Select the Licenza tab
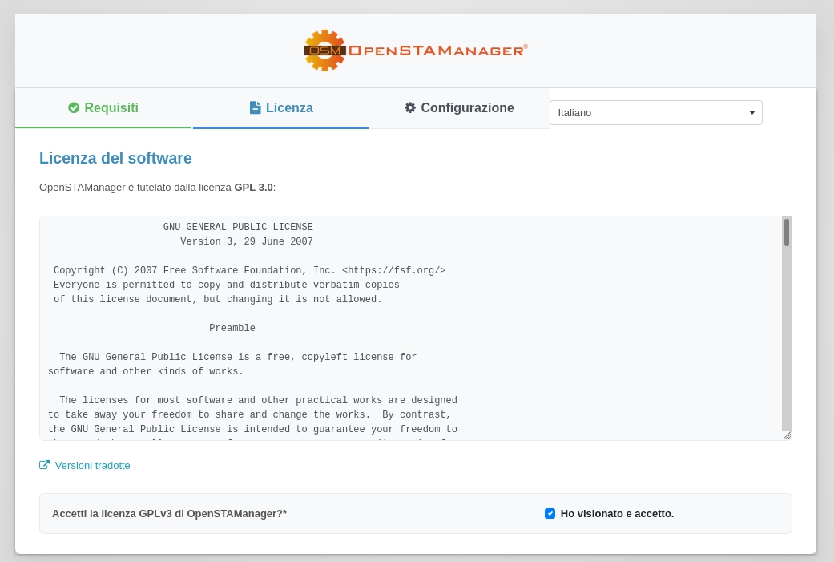Viewport: 834px width, 562px height. click(x=281, y=108)
